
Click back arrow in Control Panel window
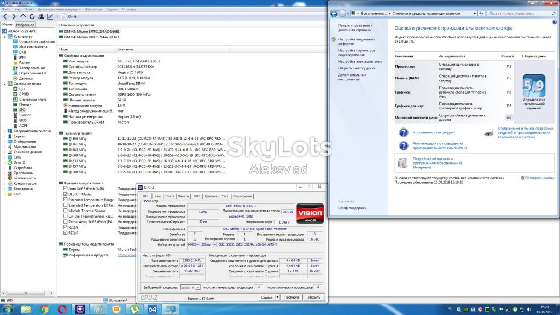(x=334, y=14)
